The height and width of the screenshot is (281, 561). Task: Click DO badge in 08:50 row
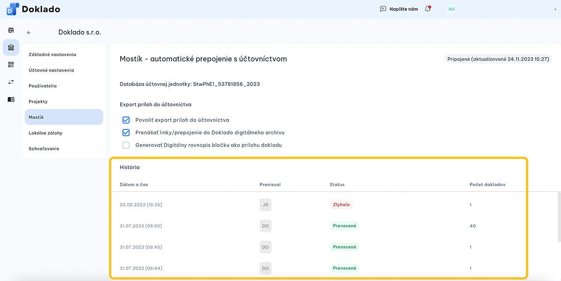pyautogui.click(x=266, y=226)
